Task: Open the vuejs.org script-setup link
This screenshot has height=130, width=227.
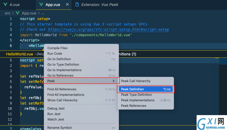Action: tap(109, 29)
